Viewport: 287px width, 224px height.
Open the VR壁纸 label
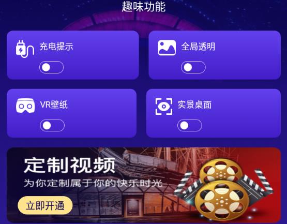click(54, 104)
